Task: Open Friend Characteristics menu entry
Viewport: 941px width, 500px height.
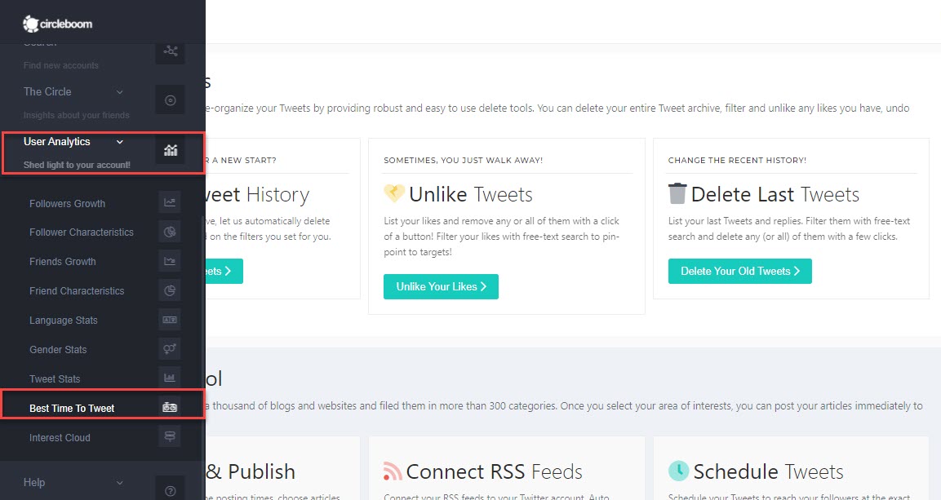Action: pos(77,290)
